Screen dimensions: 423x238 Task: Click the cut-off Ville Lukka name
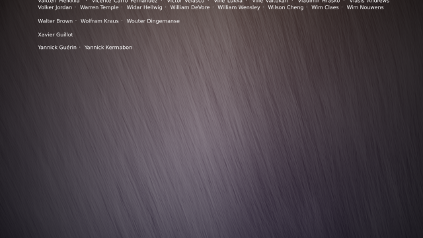point(228,1)
